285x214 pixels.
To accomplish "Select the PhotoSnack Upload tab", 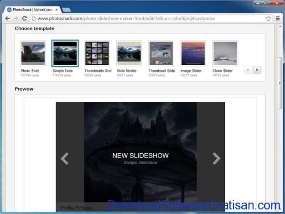I will coord(33,10).
